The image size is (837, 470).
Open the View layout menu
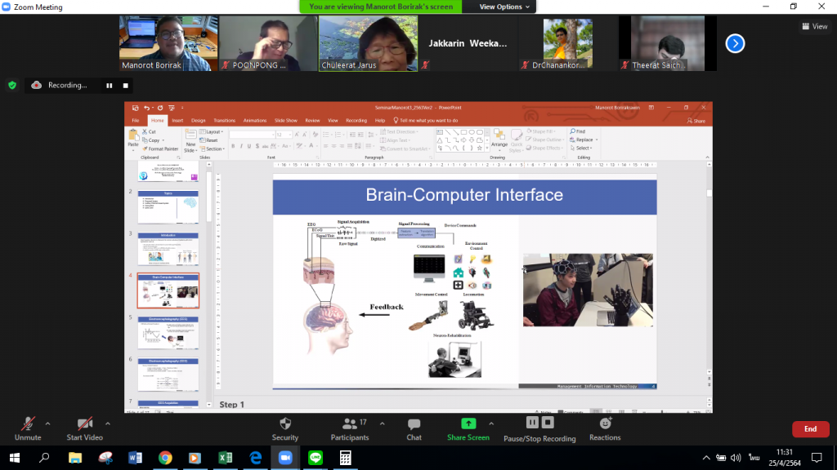tap(815, 26)
